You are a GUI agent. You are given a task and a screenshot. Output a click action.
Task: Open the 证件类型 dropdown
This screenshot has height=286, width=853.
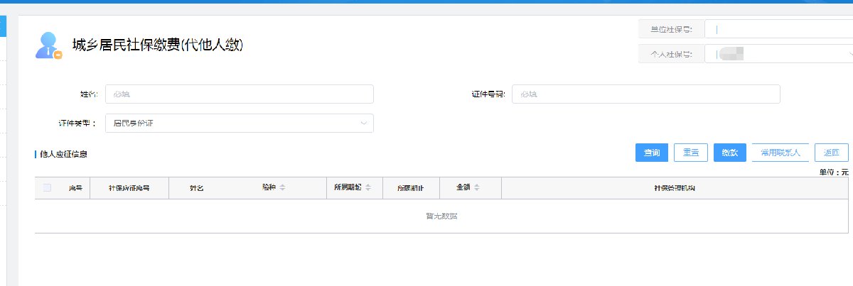pos(239,123)
